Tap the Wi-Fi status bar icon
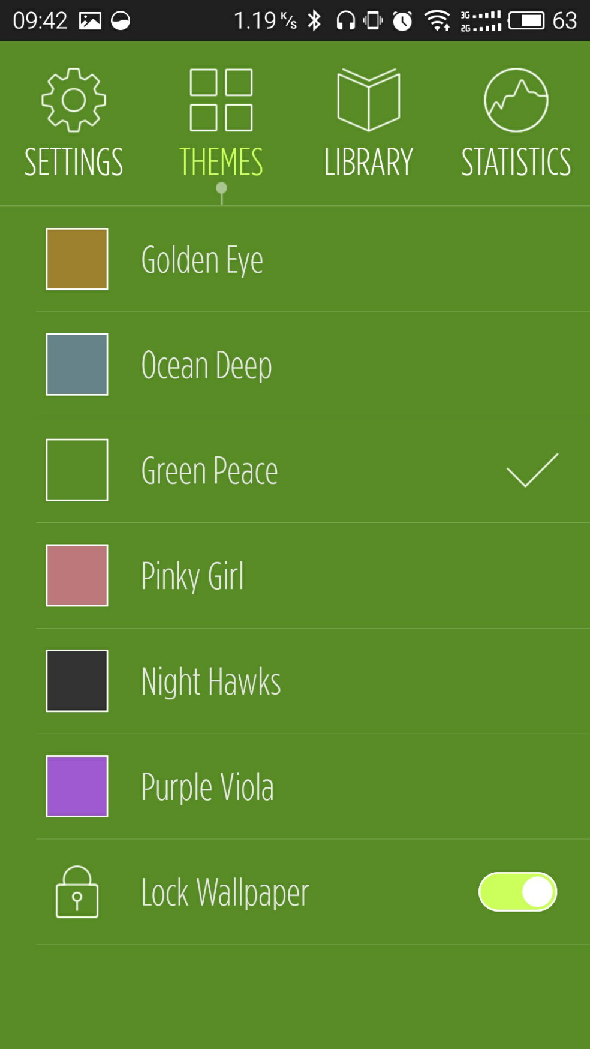This screenshot has width=590, height=1049. click(438, 21)
